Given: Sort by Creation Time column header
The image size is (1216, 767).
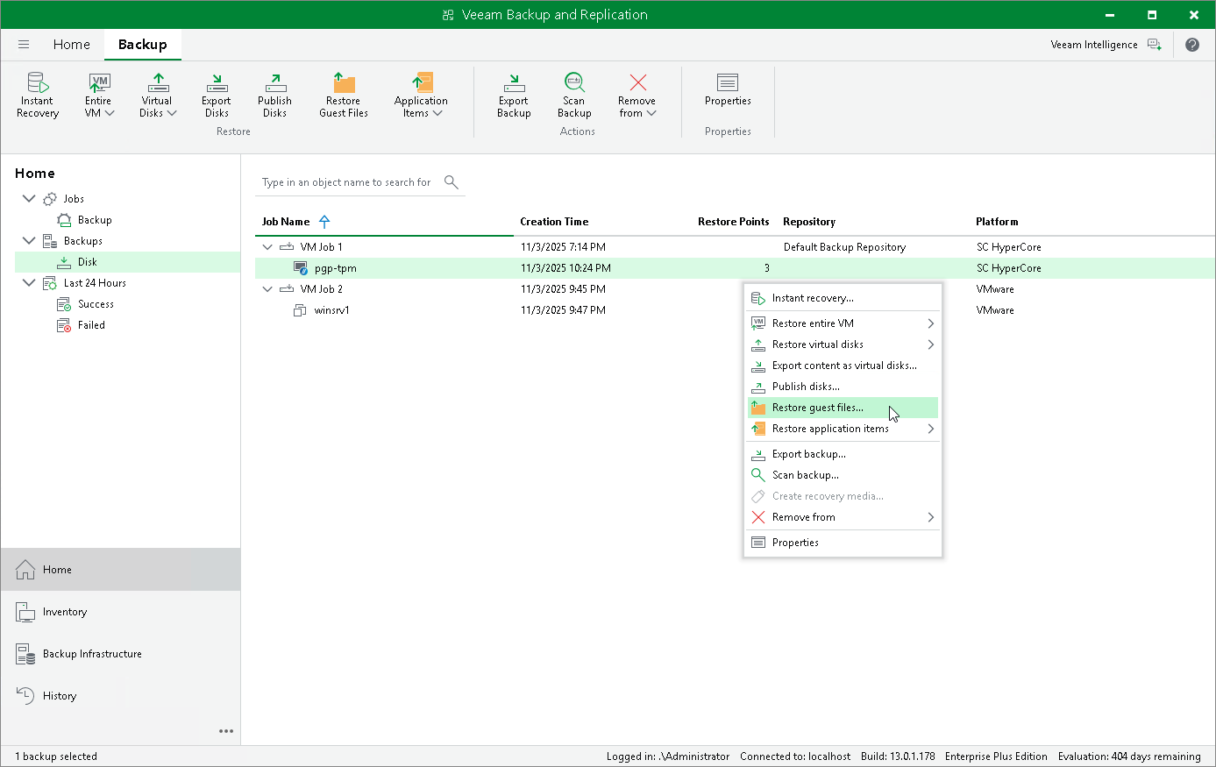Looking at the screenshot, I should [x=554, y=222].
